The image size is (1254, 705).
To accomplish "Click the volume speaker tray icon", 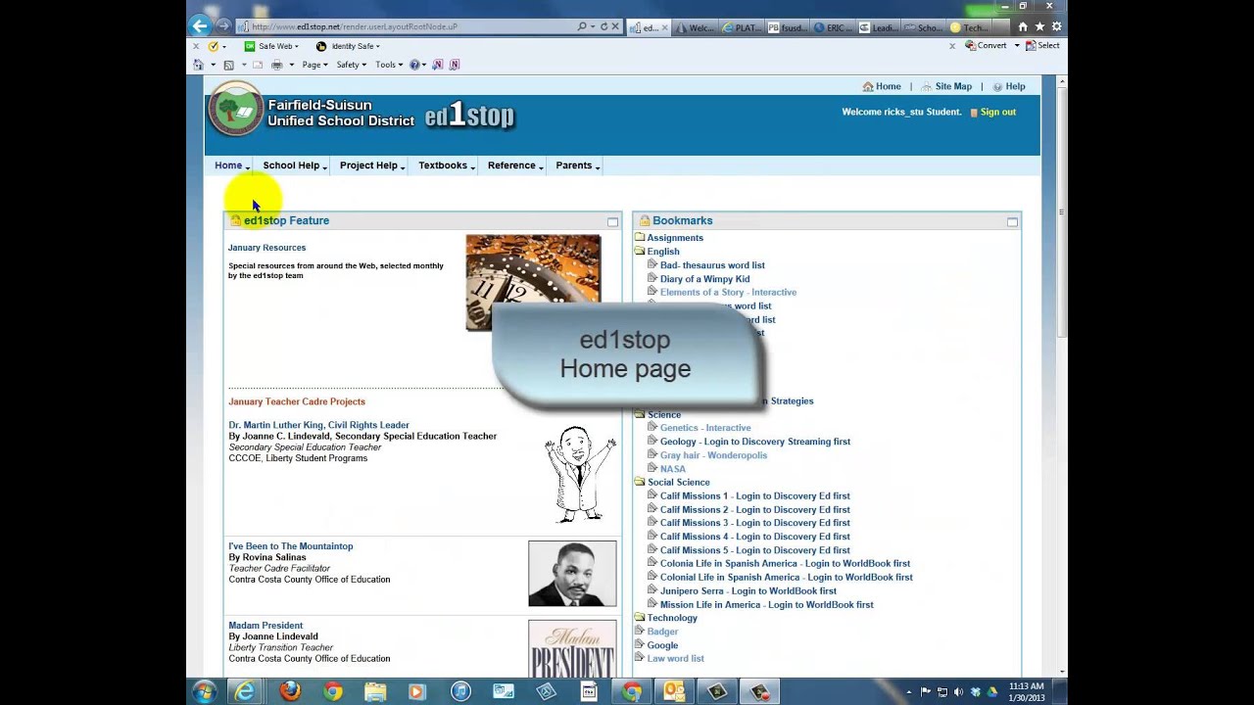I will [958, 692].
